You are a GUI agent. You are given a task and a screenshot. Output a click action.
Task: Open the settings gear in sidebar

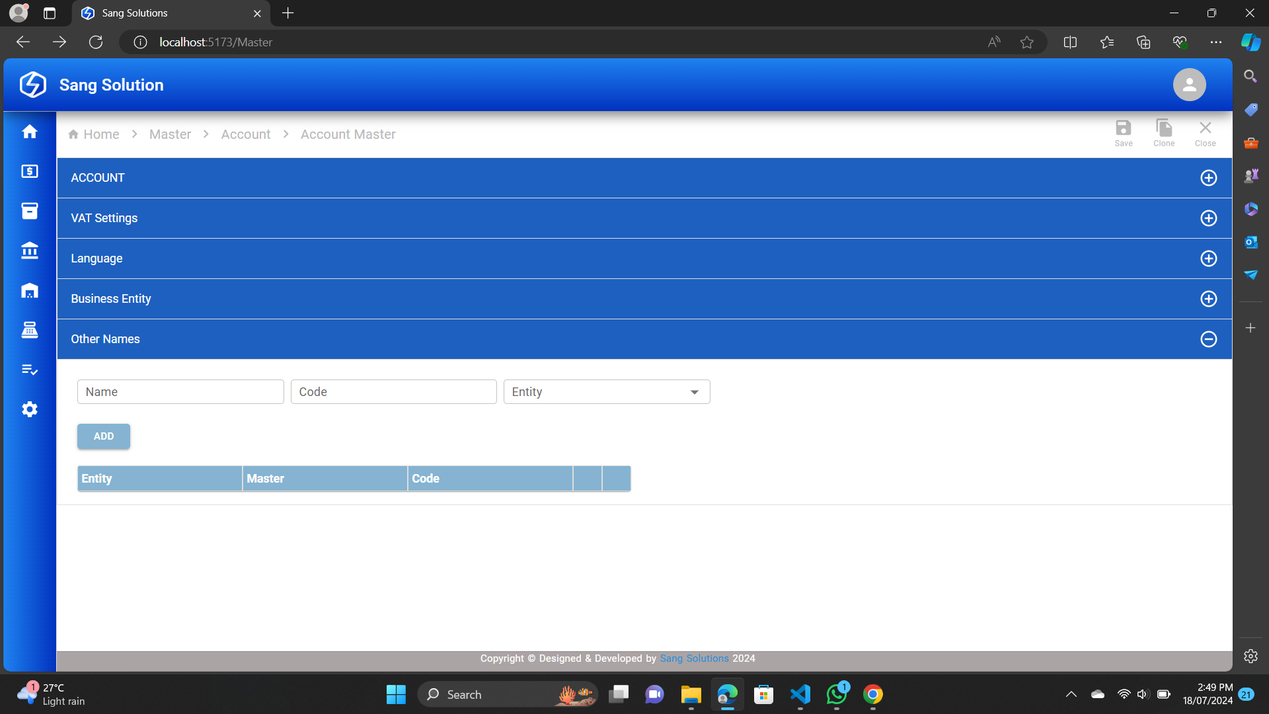(x=30, y=409)
